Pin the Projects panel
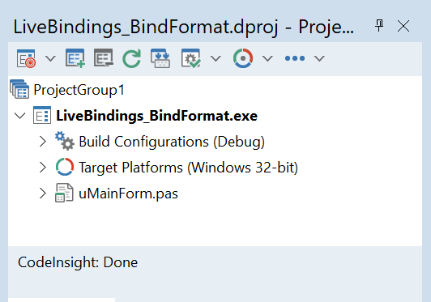Viewport: 431px width, 302px height. click(x=379, y=26)
